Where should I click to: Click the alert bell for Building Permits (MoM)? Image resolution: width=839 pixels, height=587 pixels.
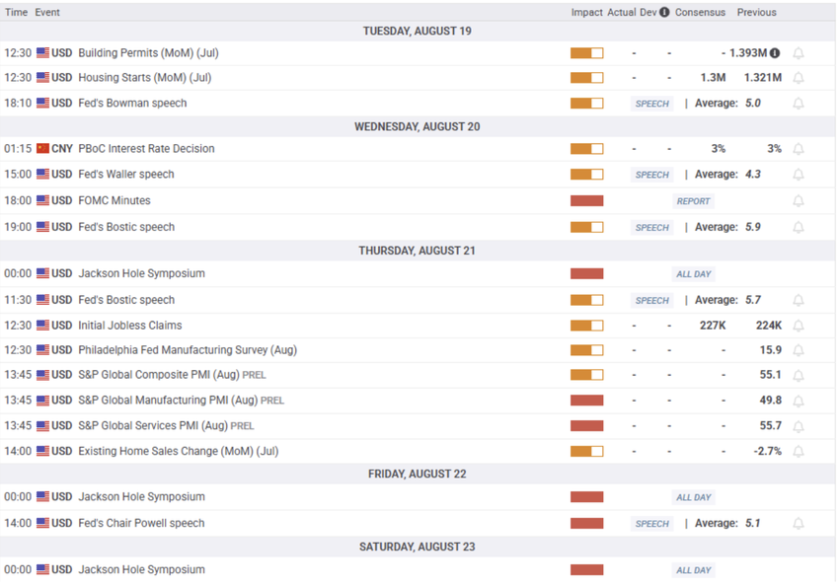[x=799, y=53]
